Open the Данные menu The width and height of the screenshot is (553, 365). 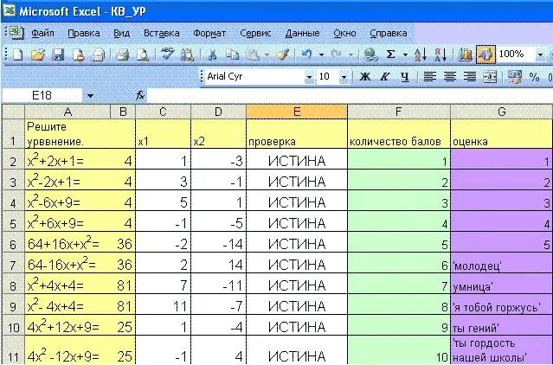[x=302, y=33]
